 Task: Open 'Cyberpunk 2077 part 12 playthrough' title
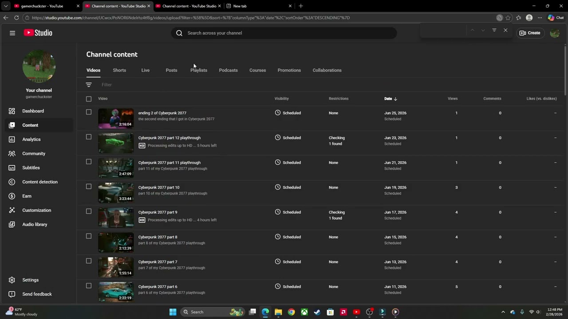pyautogui.click(x=170, y=138)
